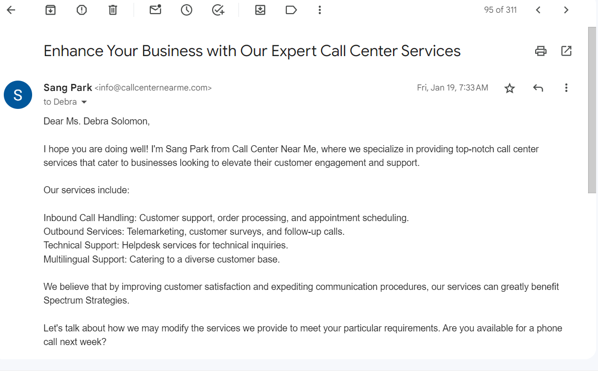Screen dimensions: 598x371
Task: Expand recipient details next to "to Debra"
Action: point(84,102)
